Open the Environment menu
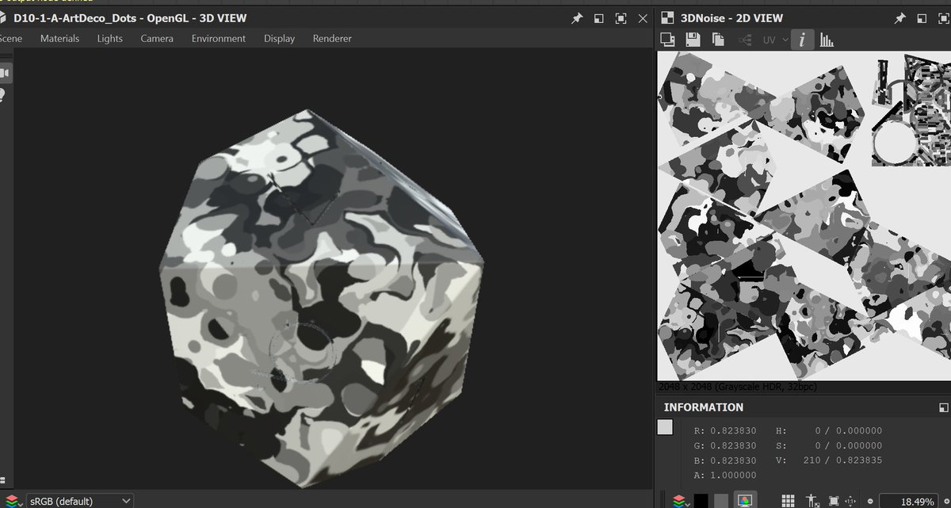This screenshot has width=951, height=508. (x=219, y=38)
